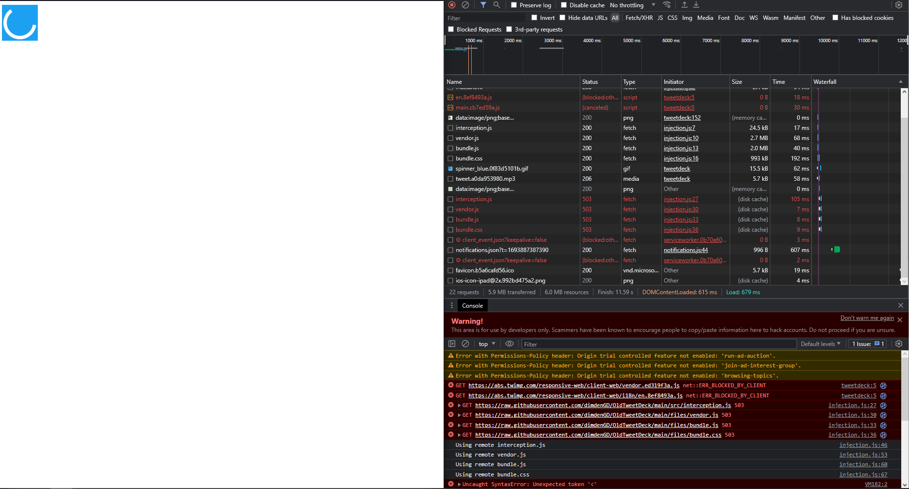Switch to the Fetch/XHR filter tab

pyautogui.click(x=639, y=18)
